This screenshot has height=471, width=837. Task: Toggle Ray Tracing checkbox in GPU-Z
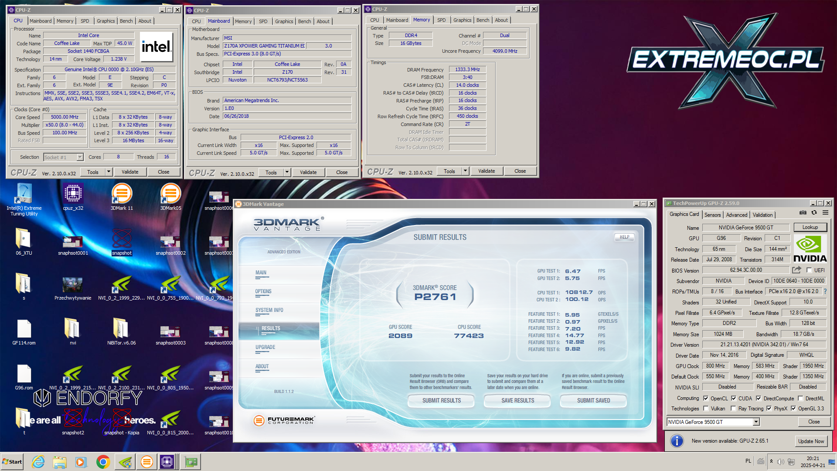click(733, 409)
